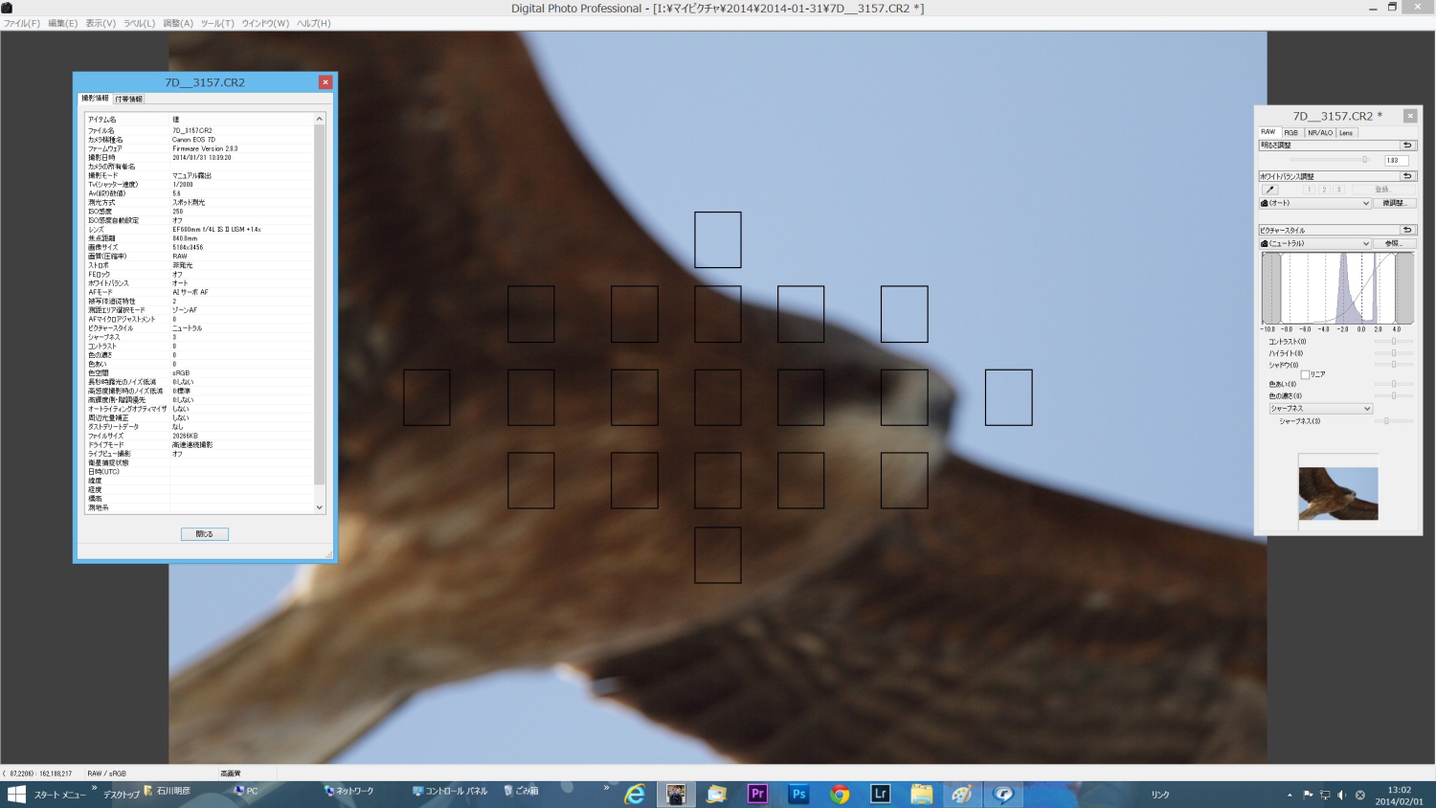The height and width of the screenshot is (808, 1436).
Task: Click the info list scrollbar down arrow
Action: point(320,508)
